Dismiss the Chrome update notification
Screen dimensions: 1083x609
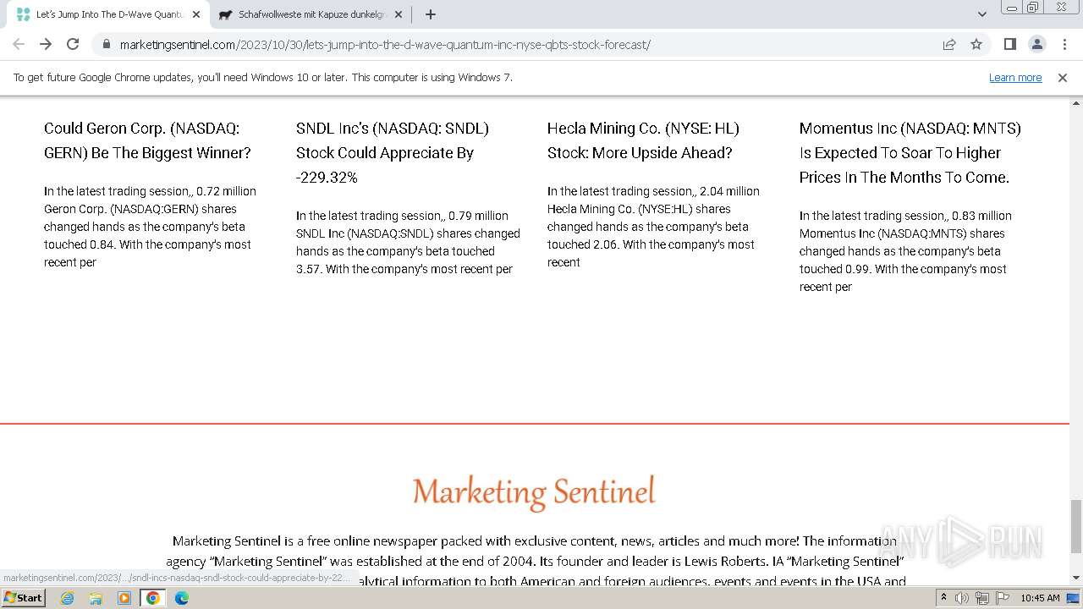pyautogui.click(x=1063, y=77)
